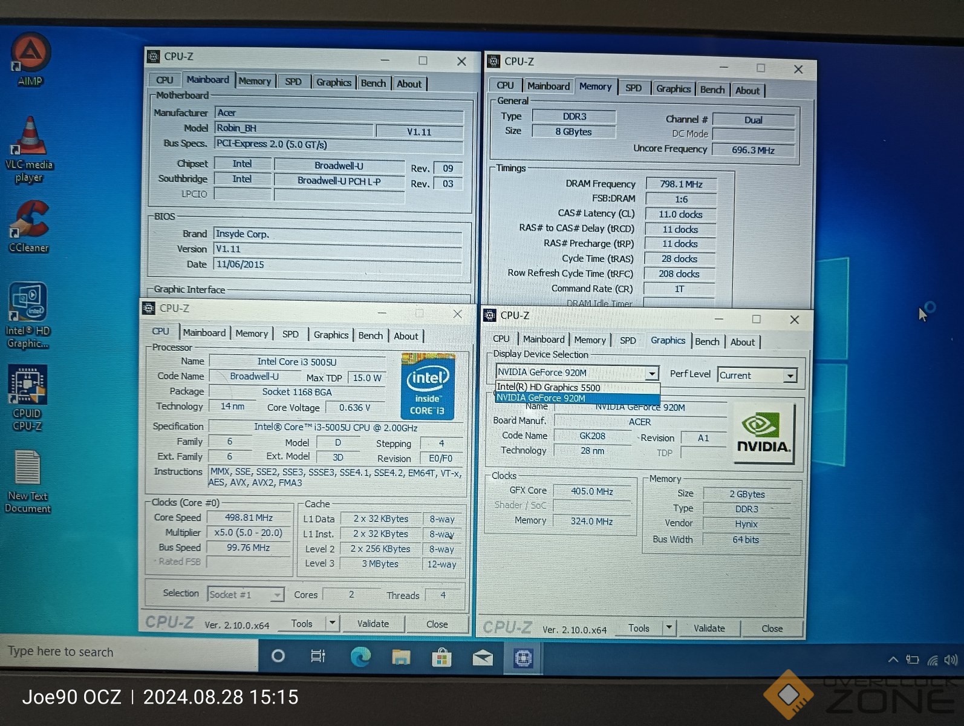
Task: Click the Memory window title icon
Action: [x=493, y=61]
